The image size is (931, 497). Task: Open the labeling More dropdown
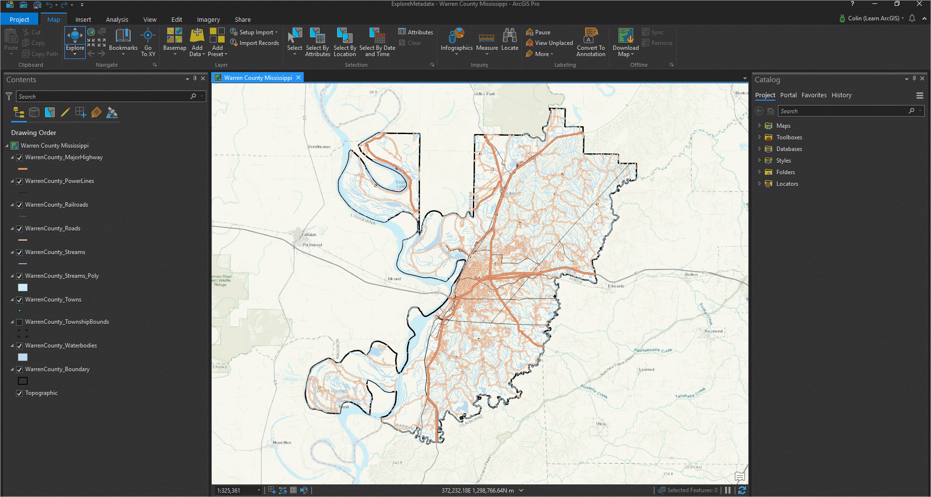540,54
